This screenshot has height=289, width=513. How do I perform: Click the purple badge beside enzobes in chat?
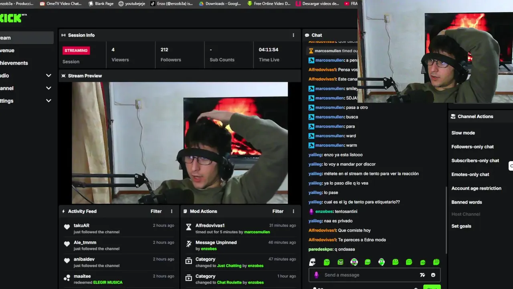coord(311,212)
